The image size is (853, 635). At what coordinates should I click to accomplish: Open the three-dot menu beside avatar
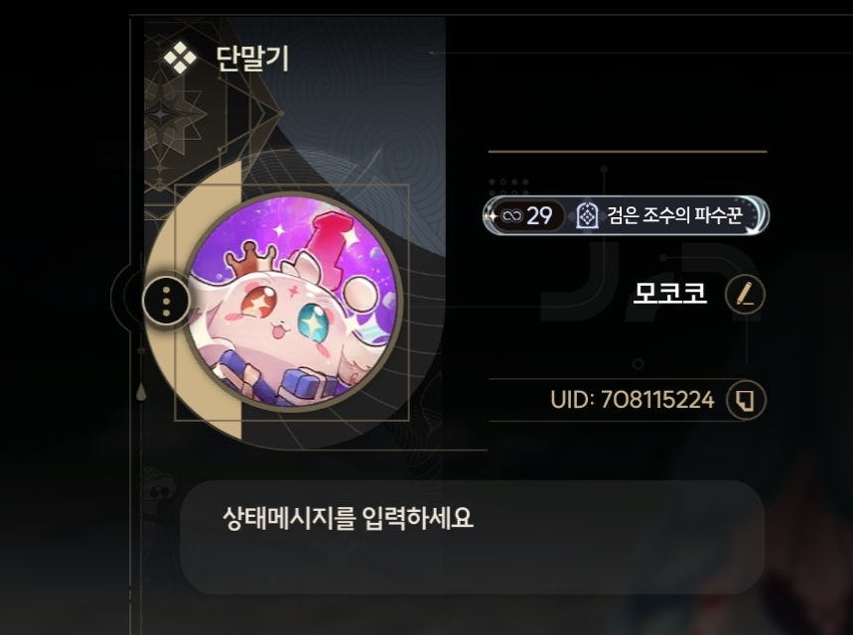click(x=166, y=301)
